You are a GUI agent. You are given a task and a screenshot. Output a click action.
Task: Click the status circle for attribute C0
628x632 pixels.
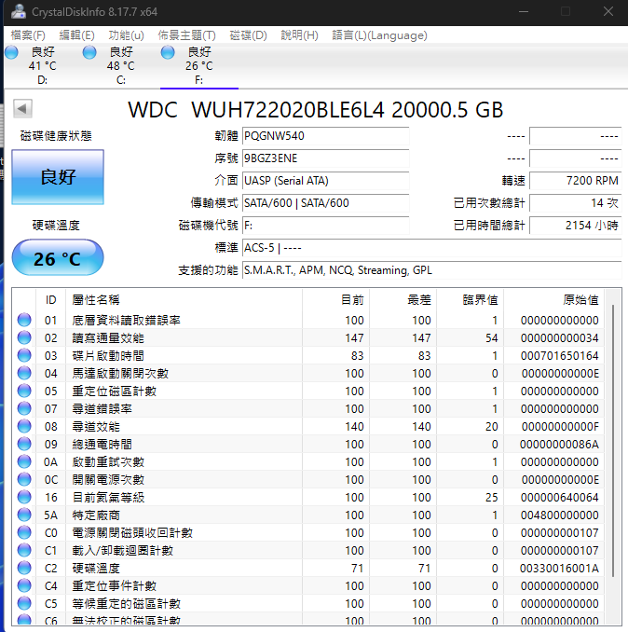24,532
